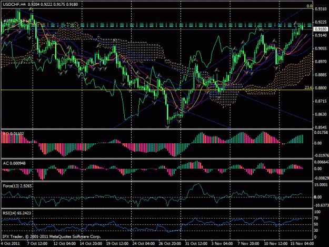Click the 0.01758 AO scale value
This screenshot has height=247, width=329.
(321, 132)
